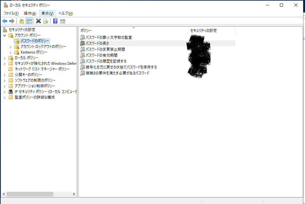Select 複雑さの要件を満たす必要があるパスワード policy
The image size is (305, 204).
(118, 73)
